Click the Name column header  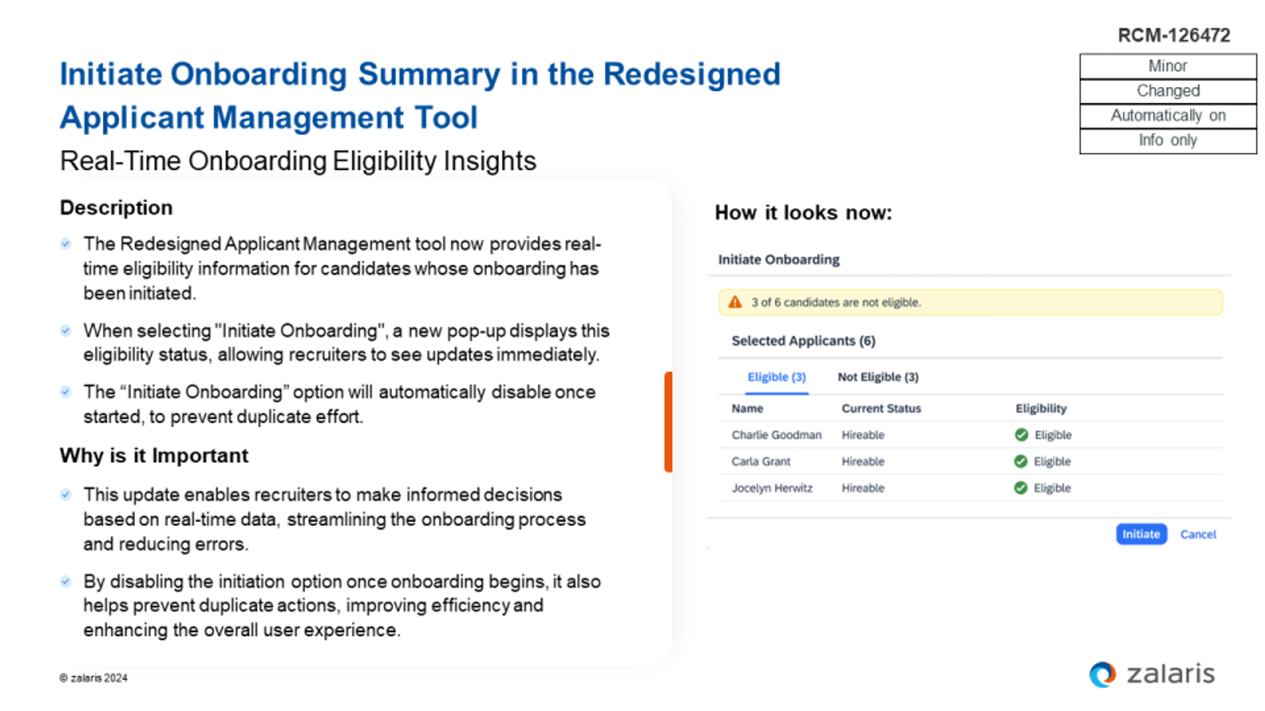747,408
